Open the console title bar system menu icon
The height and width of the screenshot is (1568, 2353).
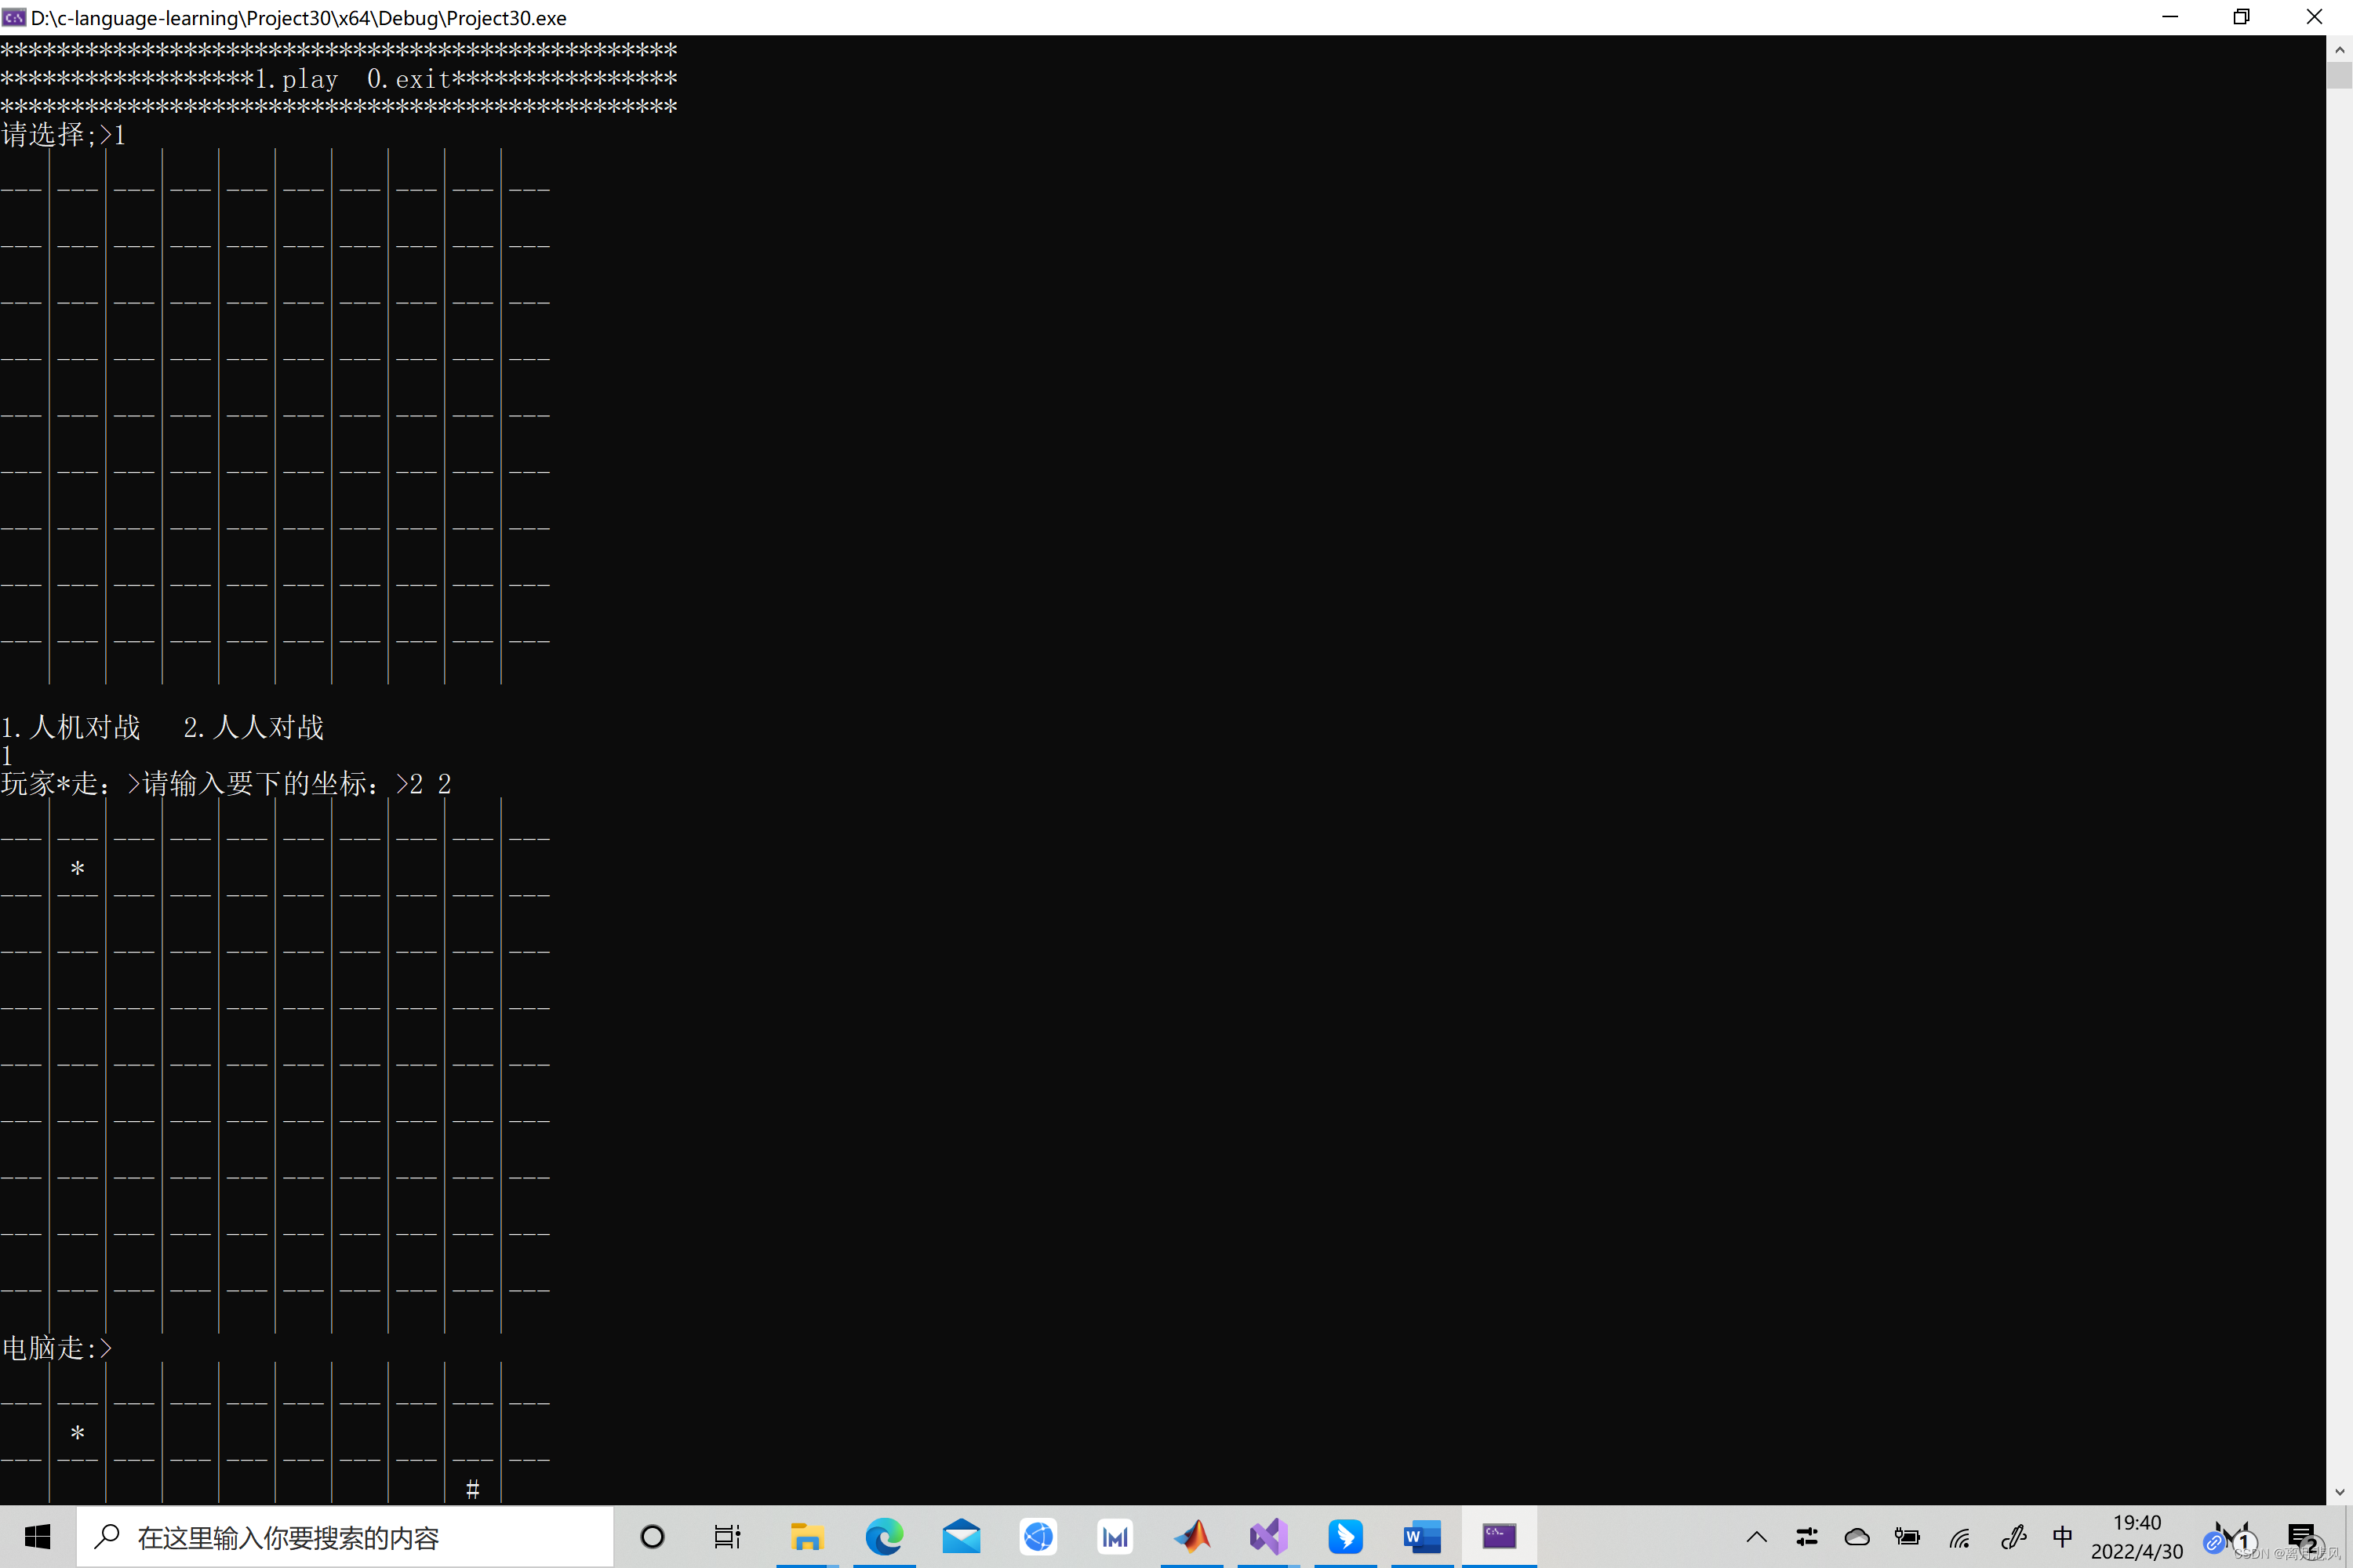point(14,17)
